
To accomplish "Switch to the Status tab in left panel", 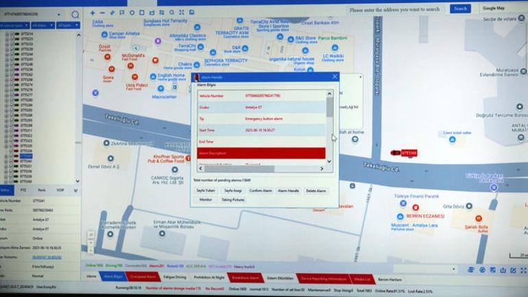I will pyautogui.click(x=5, y=190).
